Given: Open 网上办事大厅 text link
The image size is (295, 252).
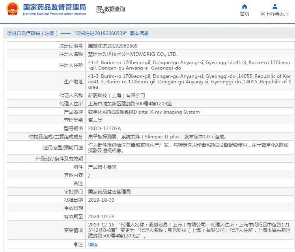Looking at the screenshot, I should tap(274, 14).
